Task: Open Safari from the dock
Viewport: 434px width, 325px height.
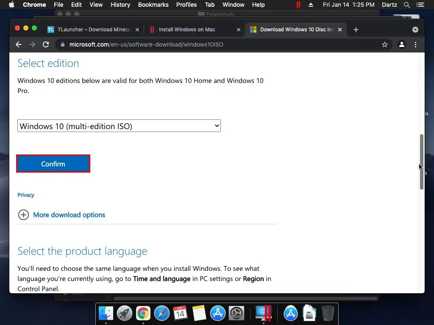Action: 161,313
